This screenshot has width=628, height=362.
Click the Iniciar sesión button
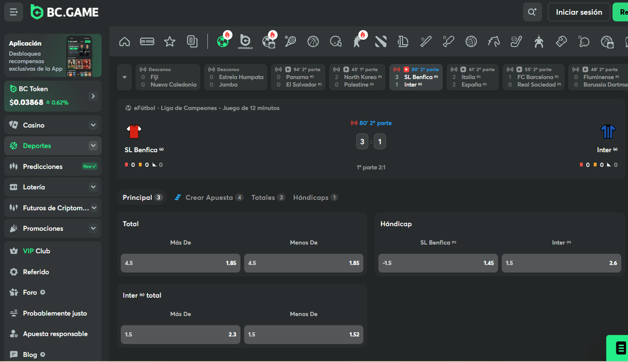click(579, 12)
